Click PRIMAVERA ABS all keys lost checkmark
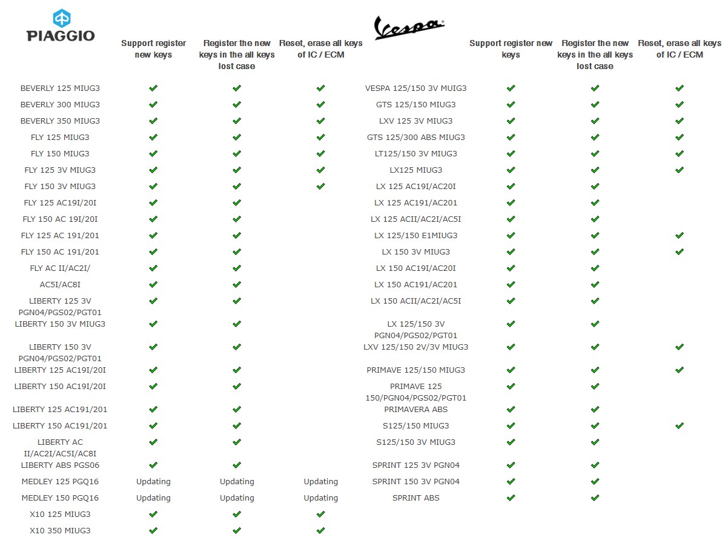 click(x=595, y=410)
